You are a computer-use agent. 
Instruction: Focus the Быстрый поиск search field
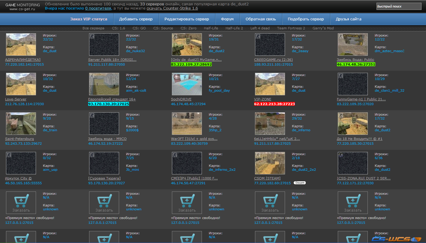399,6
